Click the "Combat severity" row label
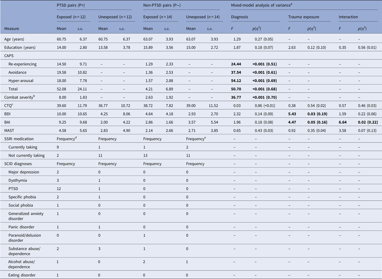This screenshot has height=279, width=382. 18,97
